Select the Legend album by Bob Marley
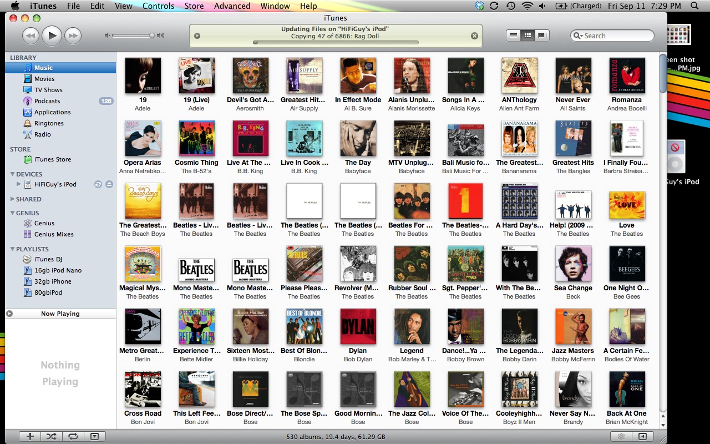710x444 pixels. point(412,327)
